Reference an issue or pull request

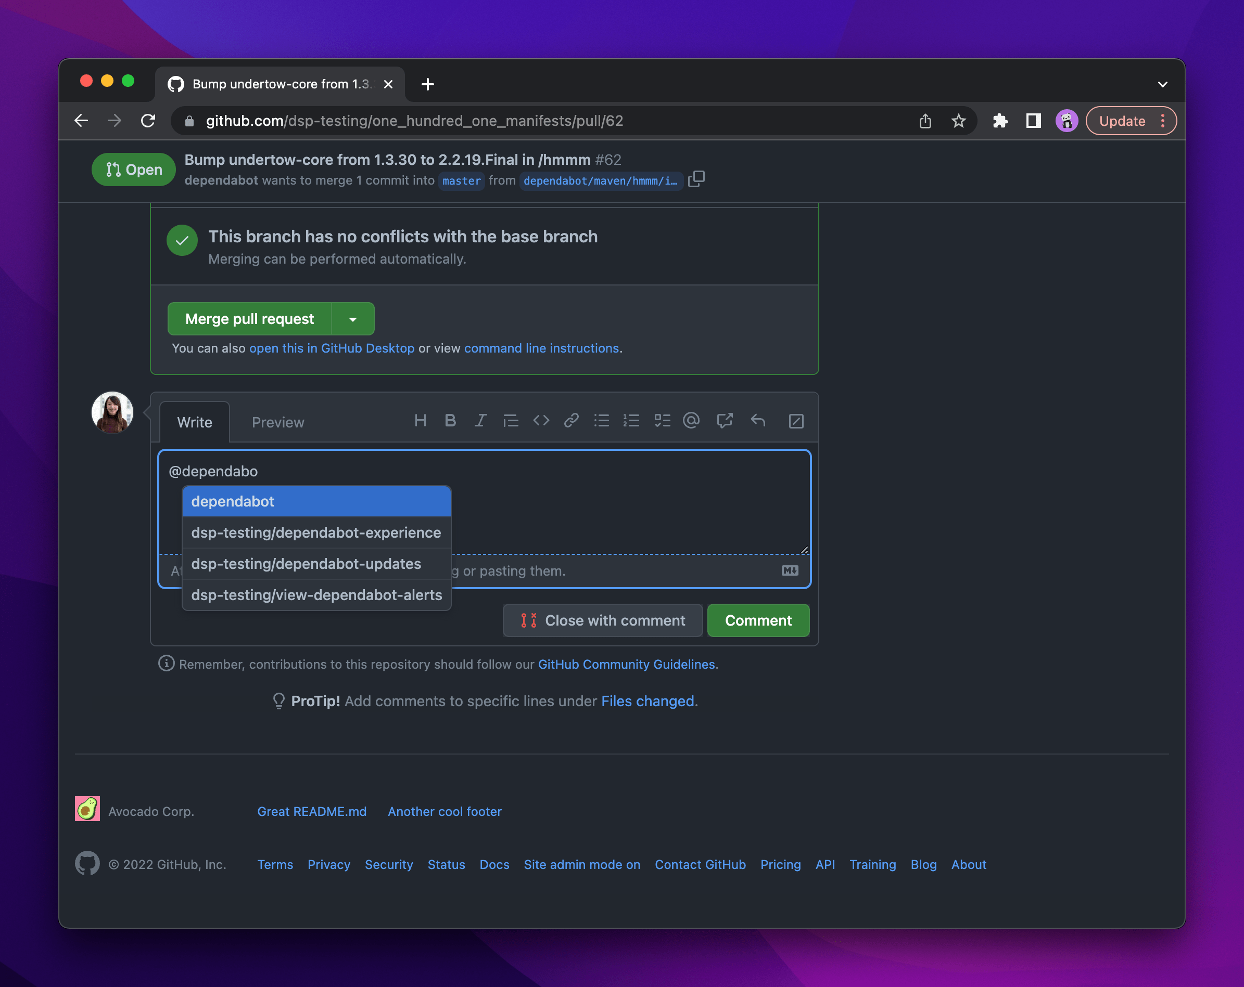click(725, 421)
